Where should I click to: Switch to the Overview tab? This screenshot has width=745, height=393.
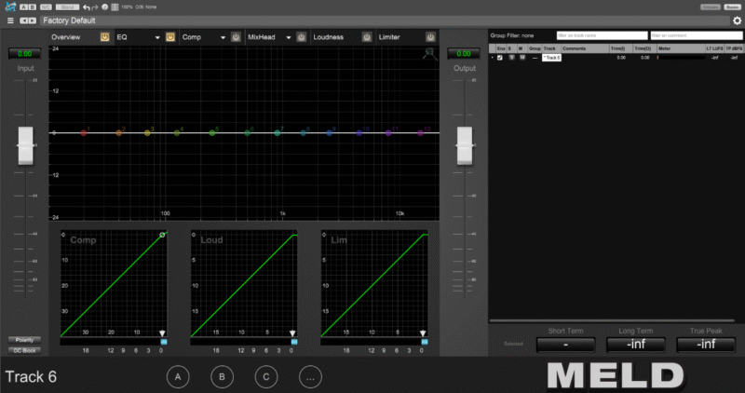coord(67,37)
